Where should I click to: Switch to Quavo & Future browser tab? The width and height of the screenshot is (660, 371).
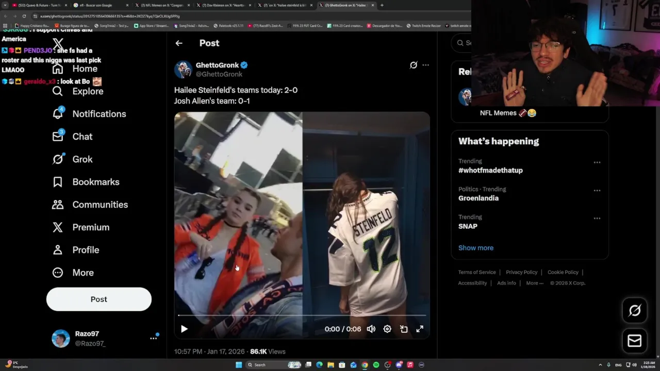[40, 5]
